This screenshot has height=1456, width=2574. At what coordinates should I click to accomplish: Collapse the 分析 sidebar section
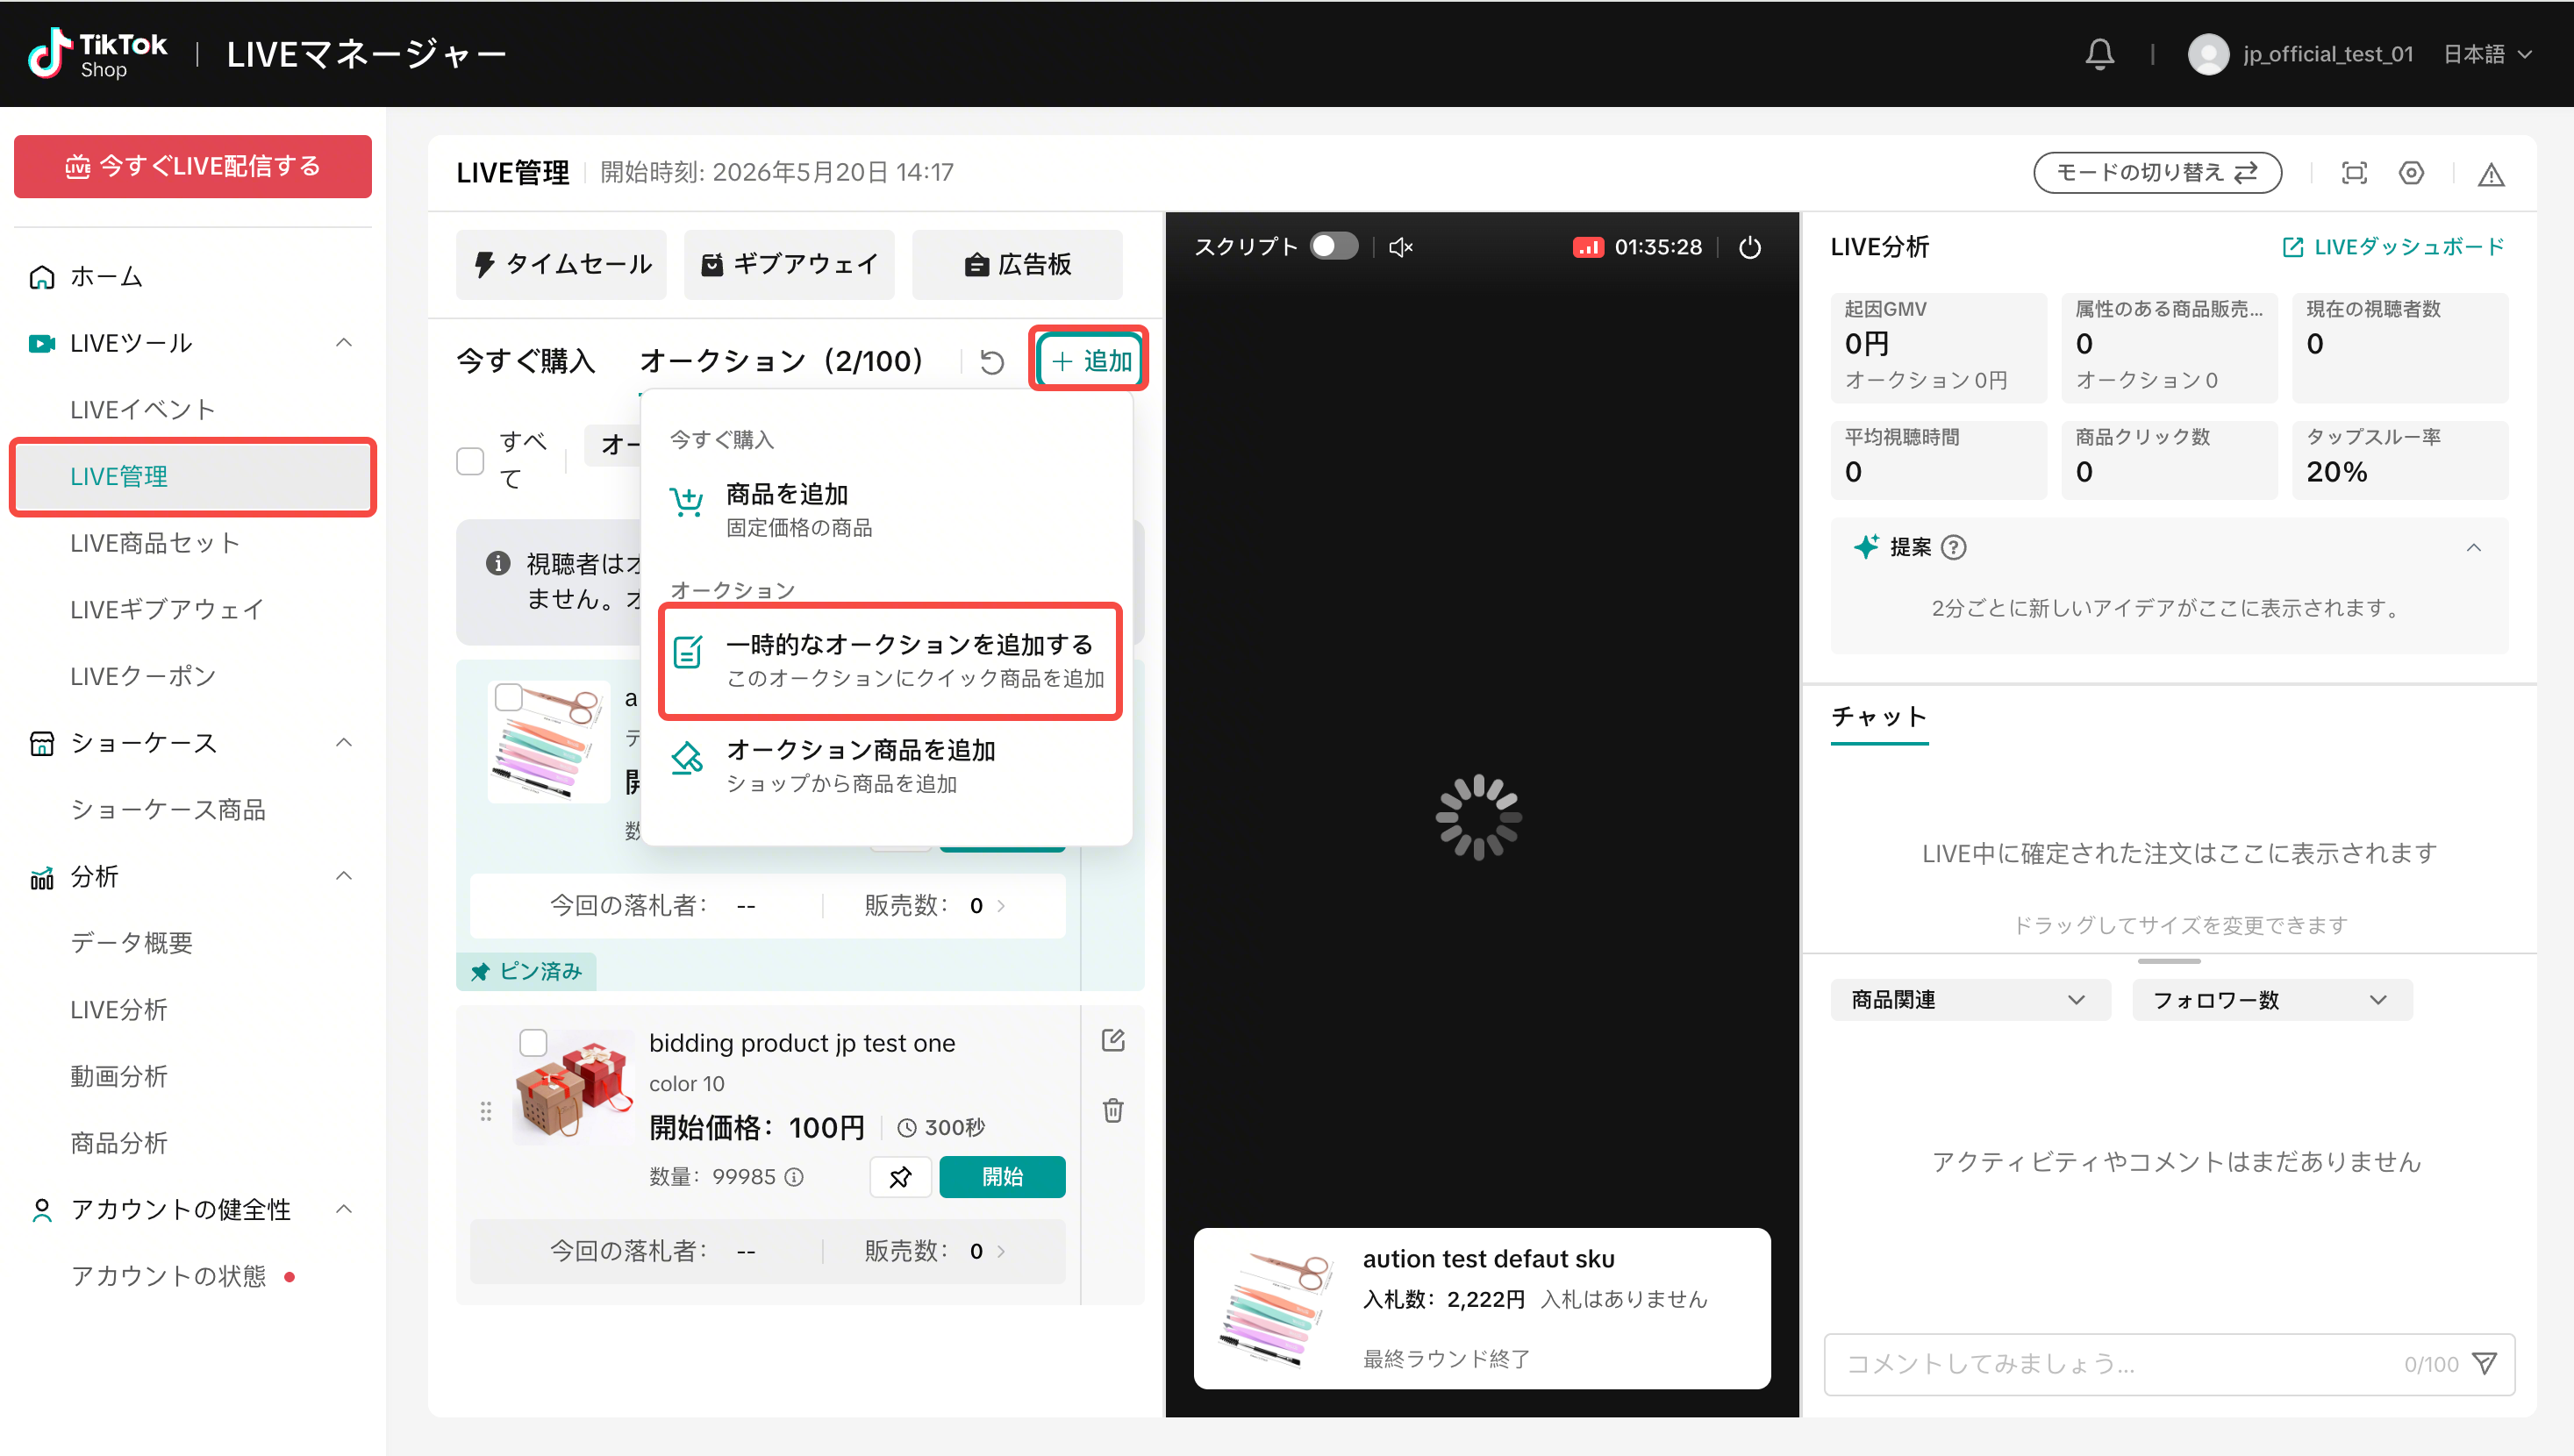[343, 876]
